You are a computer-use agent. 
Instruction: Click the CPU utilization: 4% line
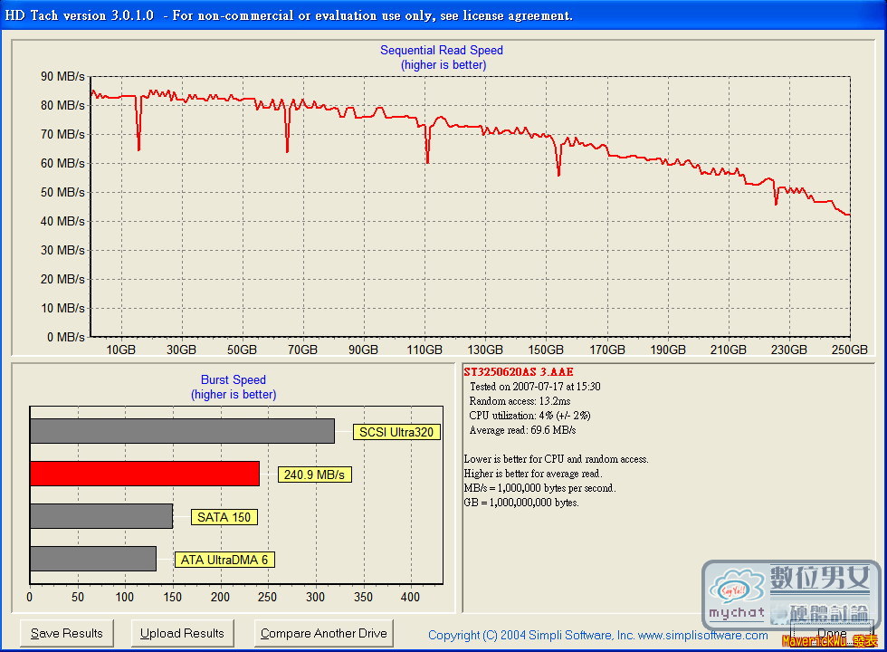click(x=530, y=416)
